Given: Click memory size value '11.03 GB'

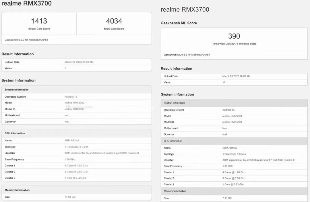Looking at the screenshot, I should [70, 197].
